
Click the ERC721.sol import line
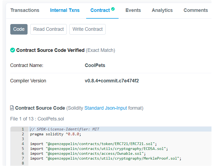(93, 144)
